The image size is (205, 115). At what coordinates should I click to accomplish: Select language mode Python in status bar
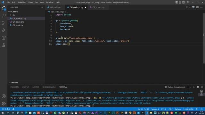(178, 109)
